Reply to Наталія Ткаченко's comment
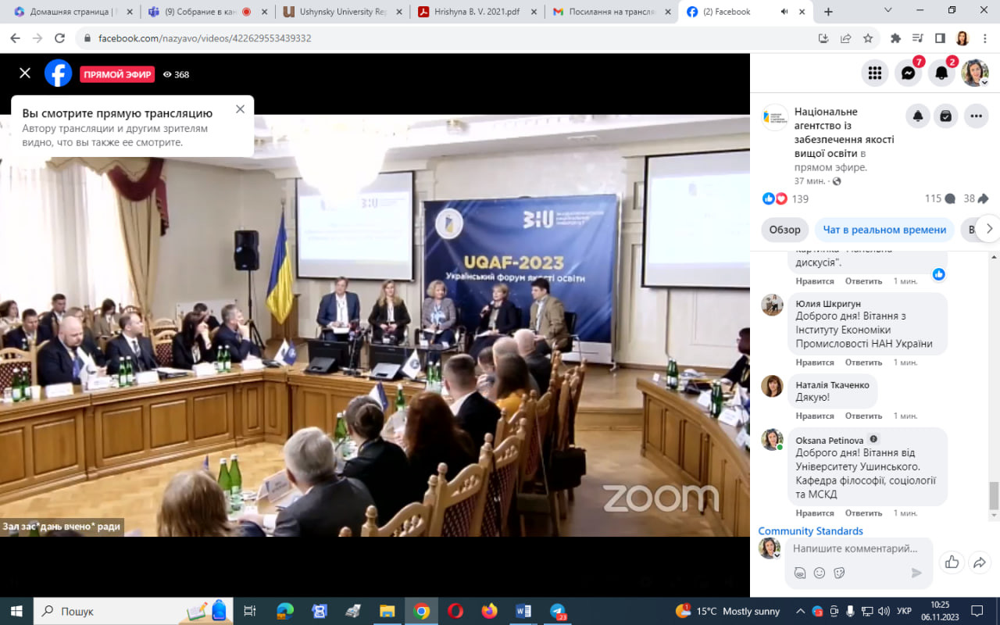The width and height of the screenshot is (1000, 625). coord(863,416)
